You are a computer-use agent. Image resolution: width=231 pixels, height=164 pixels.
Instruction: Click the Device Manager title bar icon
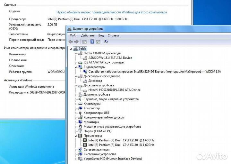tap(69, 29)
